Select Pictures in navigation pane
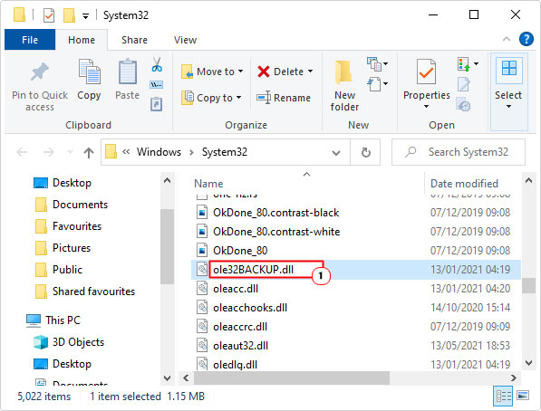This screenshot has width=541, height=411. [x=72, y=248]
